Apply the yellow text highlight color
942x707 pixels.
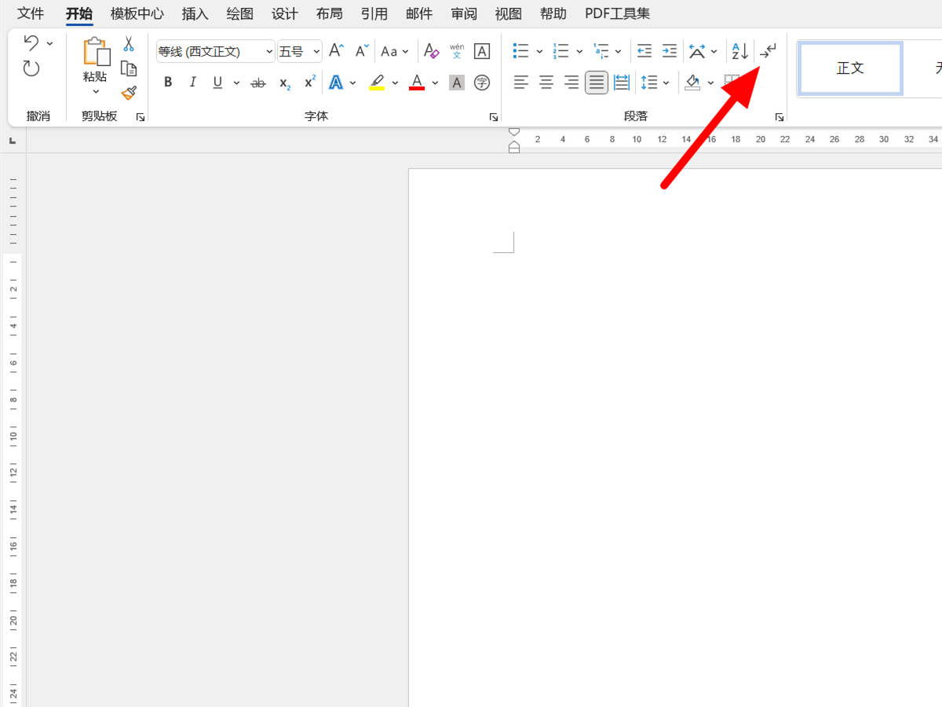(x=377, y=82)
